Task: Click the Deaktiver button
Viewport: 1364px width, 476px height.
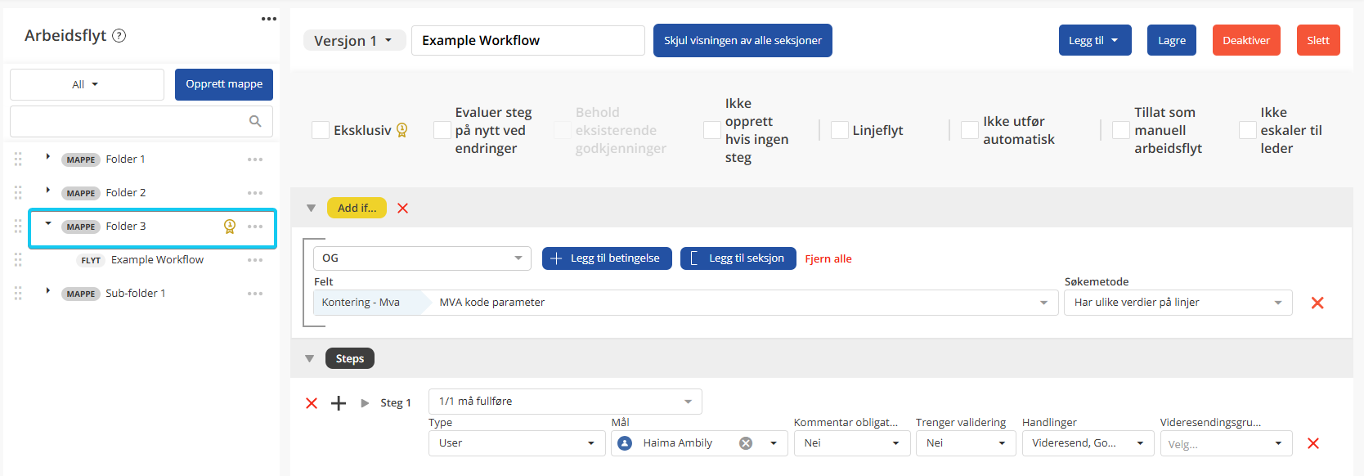Action: pos(1246,40)
